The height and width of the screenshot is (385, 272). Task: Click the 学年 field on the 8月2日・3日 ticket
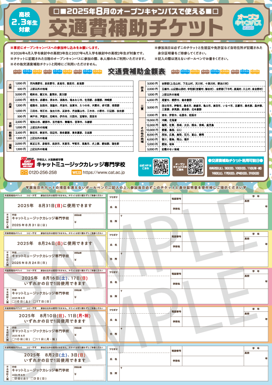(x=256, y=358)
